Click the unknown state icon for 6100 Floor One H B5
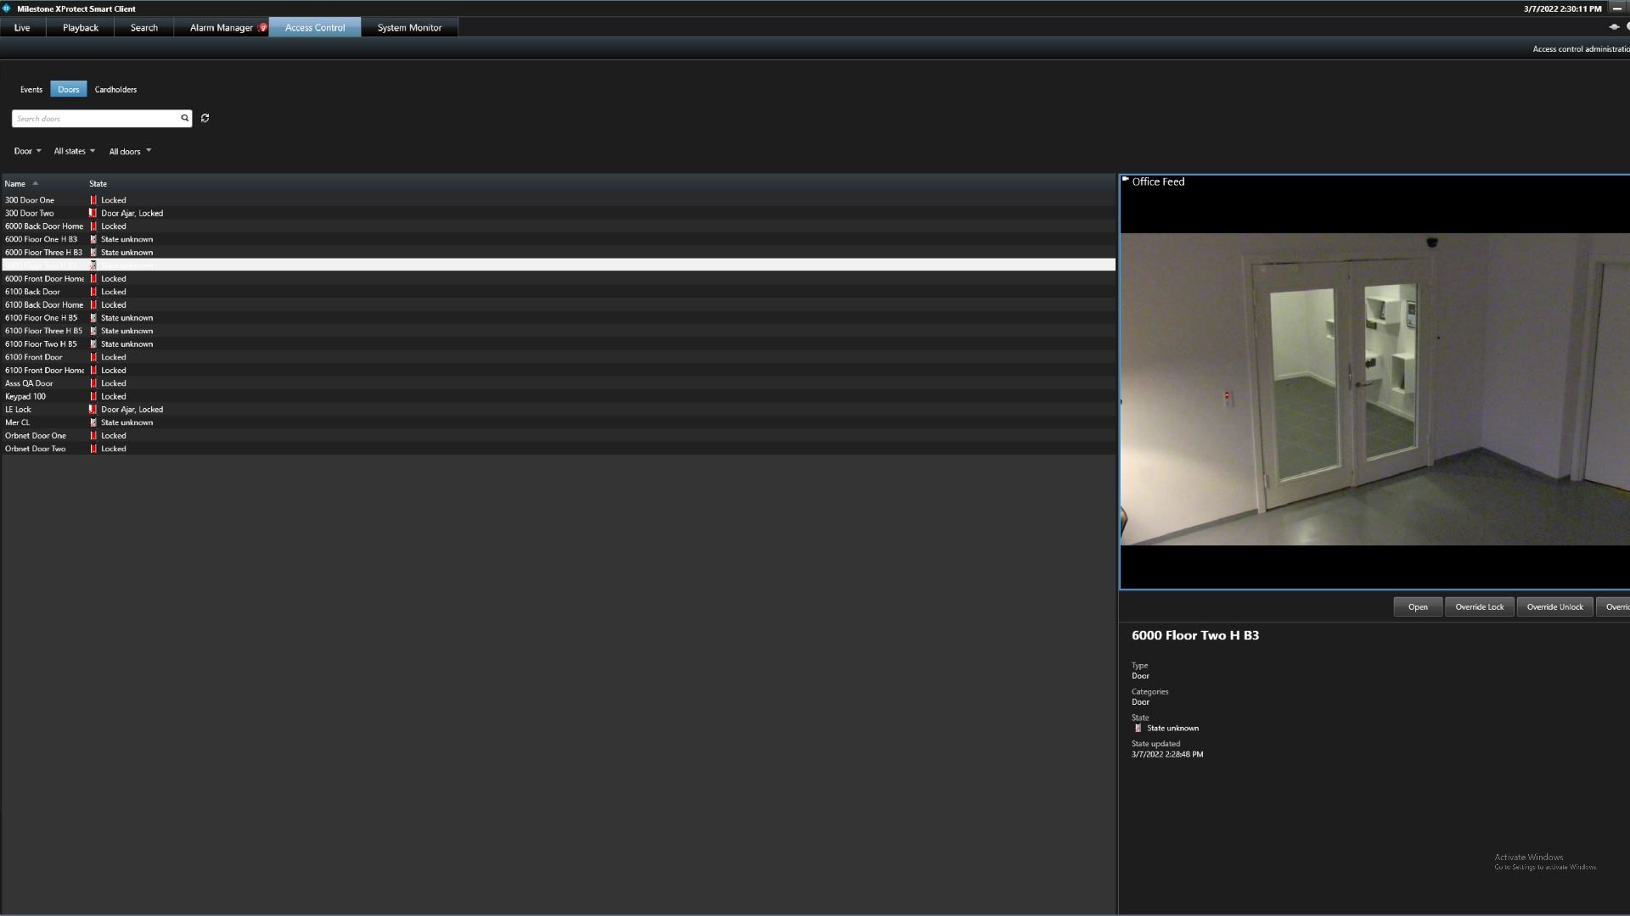 [x=93, y=318]
